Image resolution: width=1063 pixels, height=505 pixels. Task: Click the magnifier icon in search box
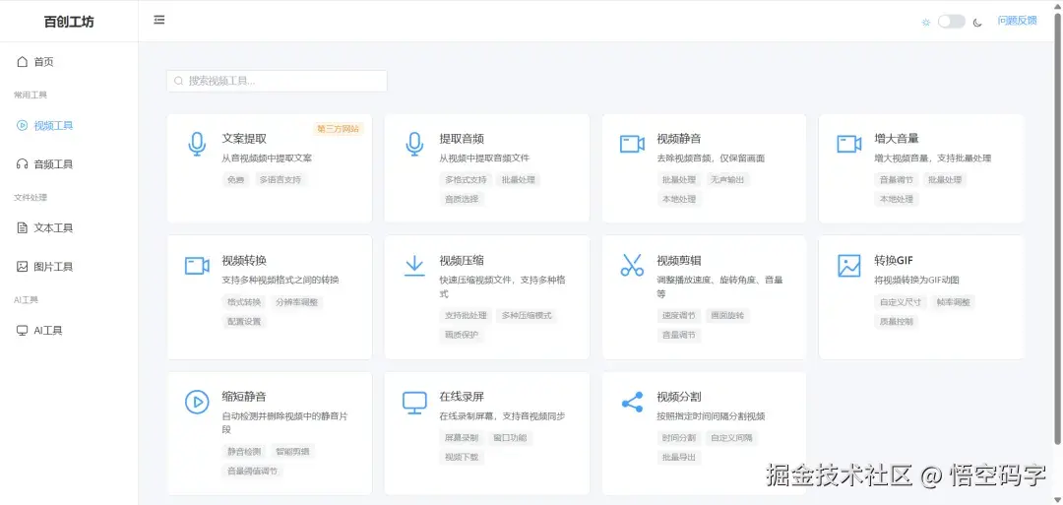coord(179,81)
